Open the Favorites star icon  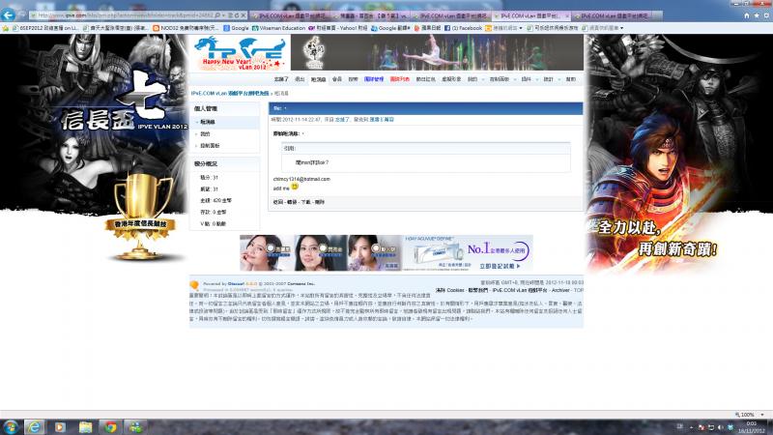click(x=757, y=15)
